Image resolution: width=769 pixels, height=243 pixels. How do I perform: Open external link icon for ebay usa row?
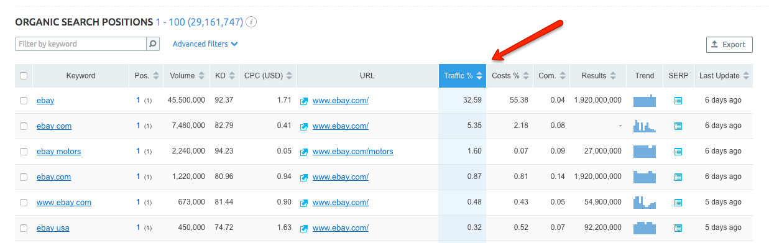coord(304,228)
